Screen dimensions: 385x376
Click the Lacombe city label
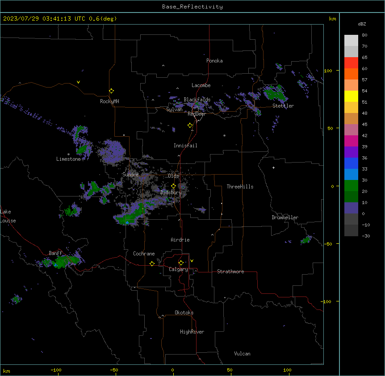pos(201,85)
